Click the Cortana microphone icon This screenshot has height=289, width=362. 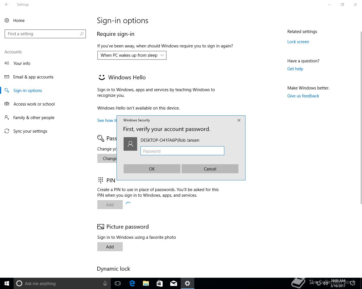[105, 283]
